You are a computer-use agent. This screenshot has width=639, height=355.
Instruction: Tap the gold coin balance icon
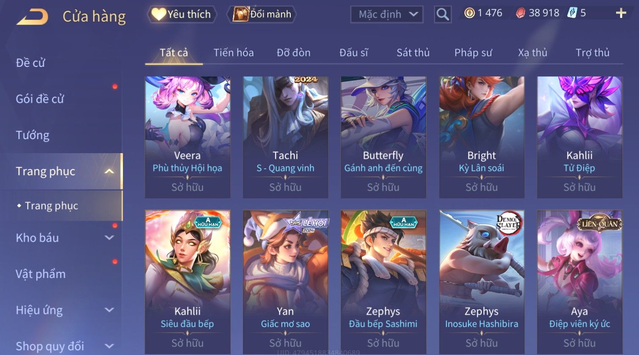click(469, 13)
